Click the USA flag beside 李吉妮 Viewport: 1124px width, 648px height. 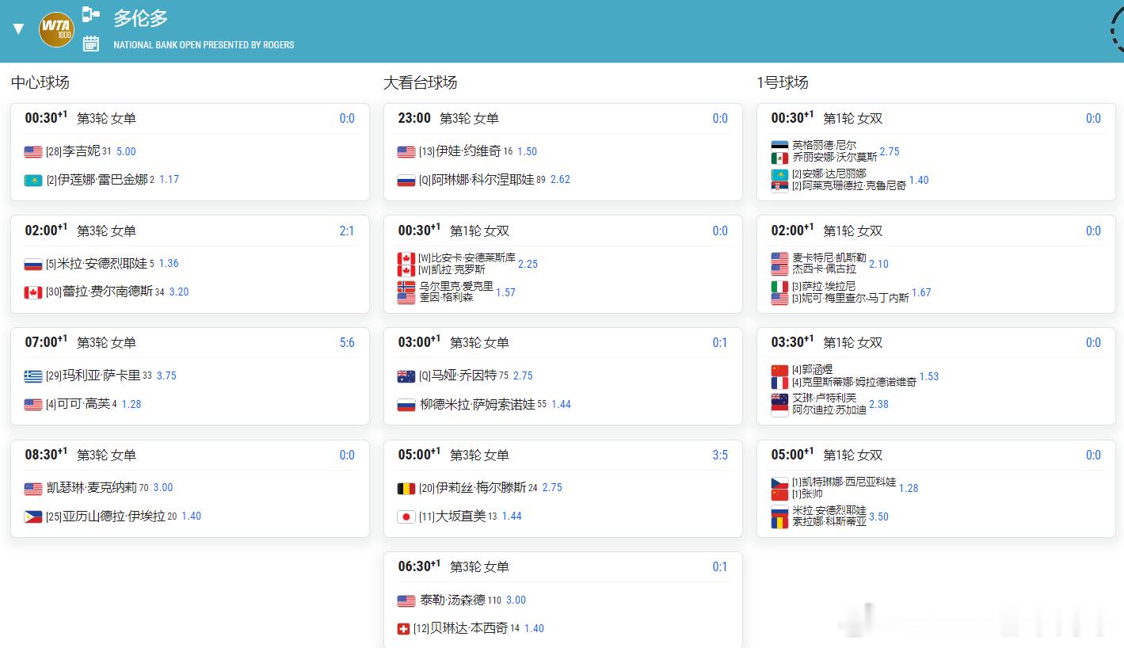pos(33,152)
